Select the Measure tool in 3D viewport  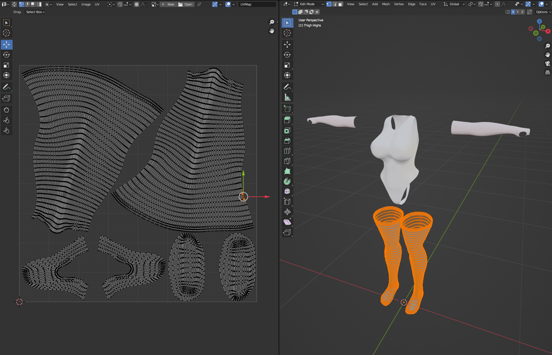(x=287, y=97)
